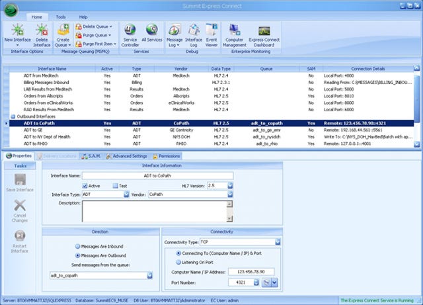Open the HL7 Version dropdown

coord(230,186)
